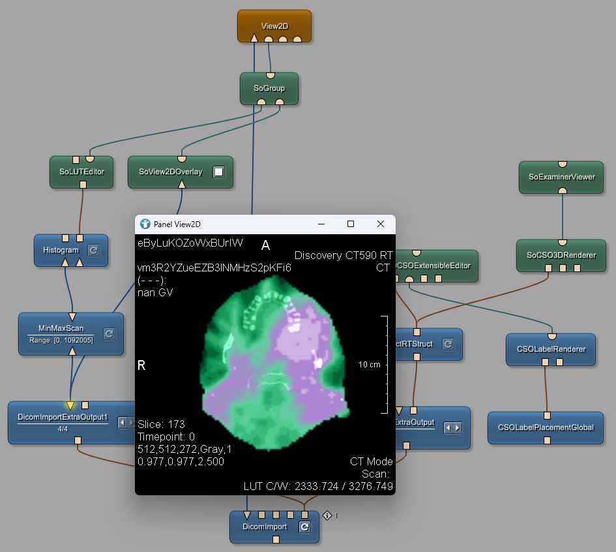
Task: Select the CSOLabelPlacementGlobal module
Action: (546, 427)
